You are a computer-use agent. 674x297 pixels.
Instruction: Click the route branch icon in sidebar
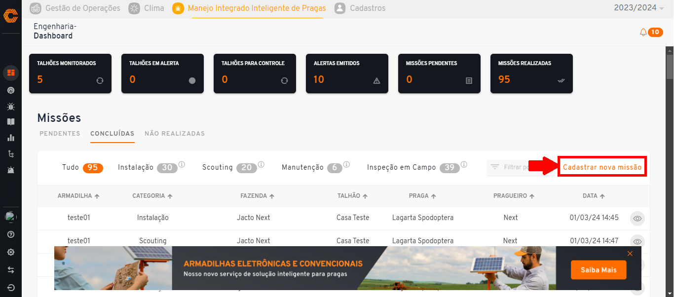pyautogui.click(x=11, y=154)
